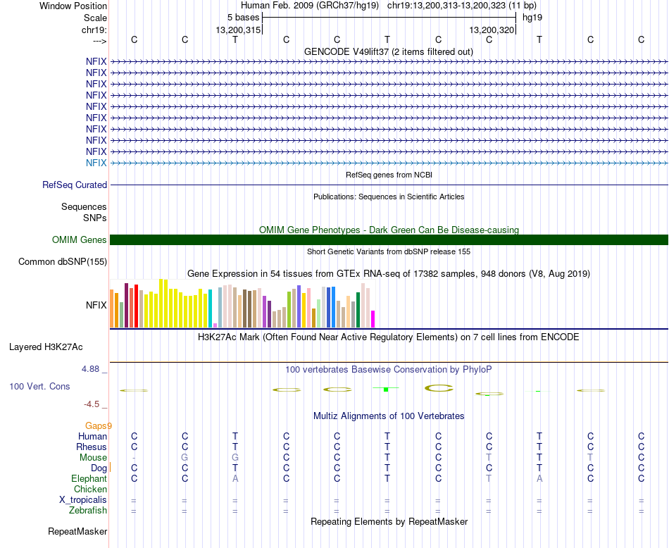Click the hg19 label beside scale bar
Image resolution: width=669 pixels, height=548 pixels.
point(532,18)
